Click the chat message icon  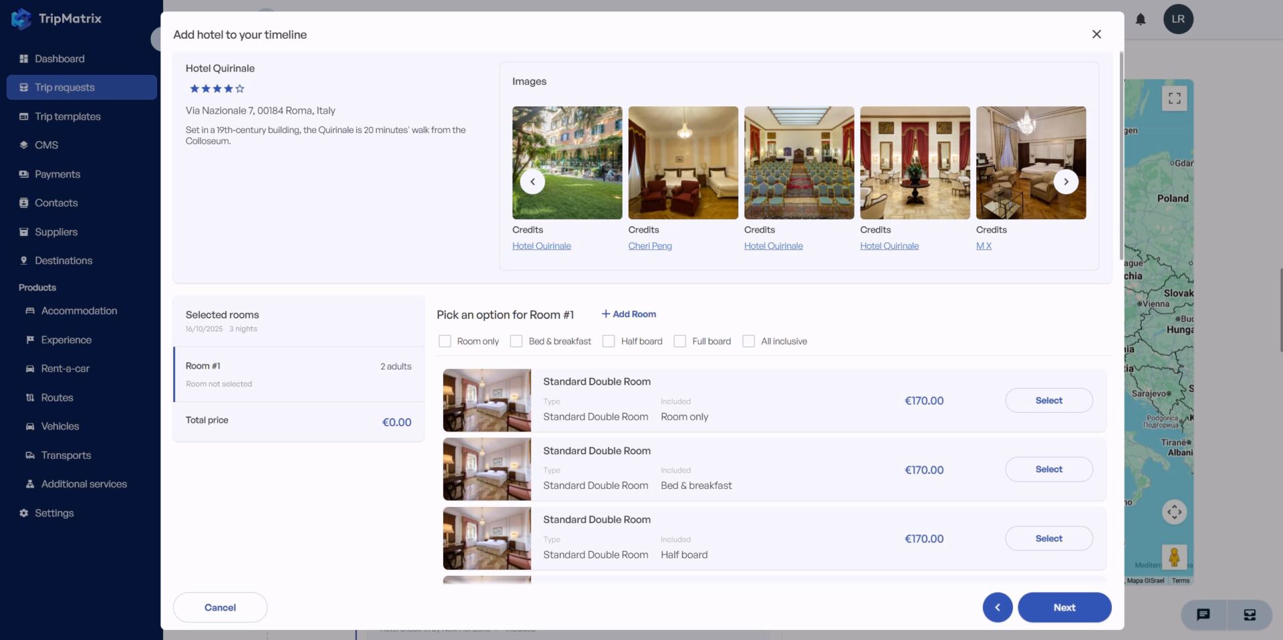1203,615
